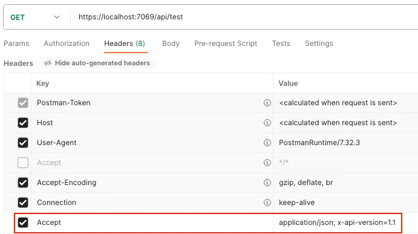Viewport: 418px width, 234px height.
Task: Click the info icon for User-Agent
Action: pyautogui.click(x=267, y=143)
